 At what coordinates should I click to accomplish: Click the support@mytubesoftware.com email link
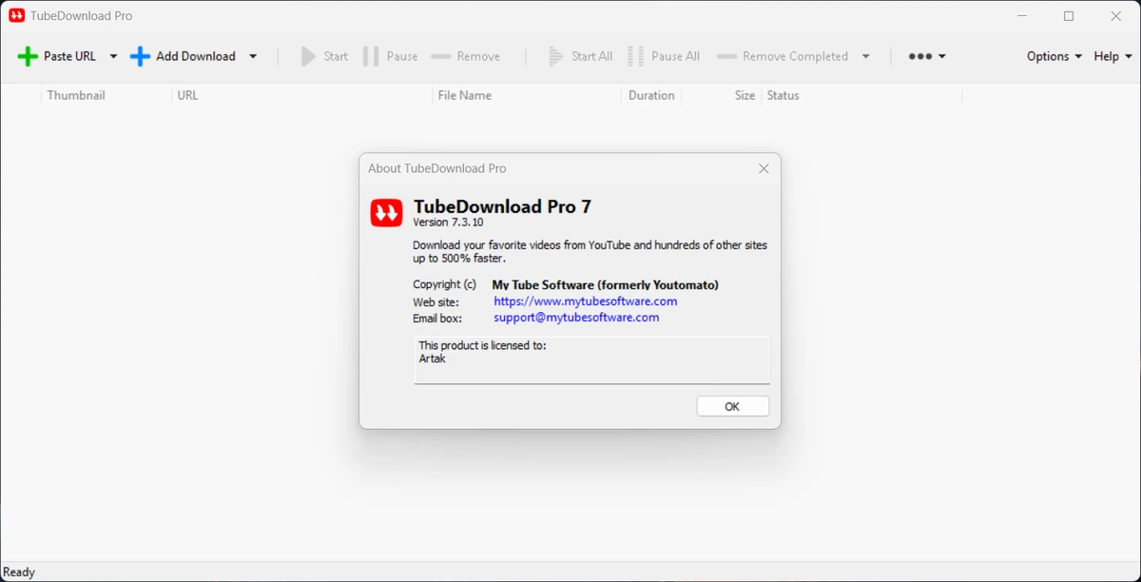coord(576,317)
